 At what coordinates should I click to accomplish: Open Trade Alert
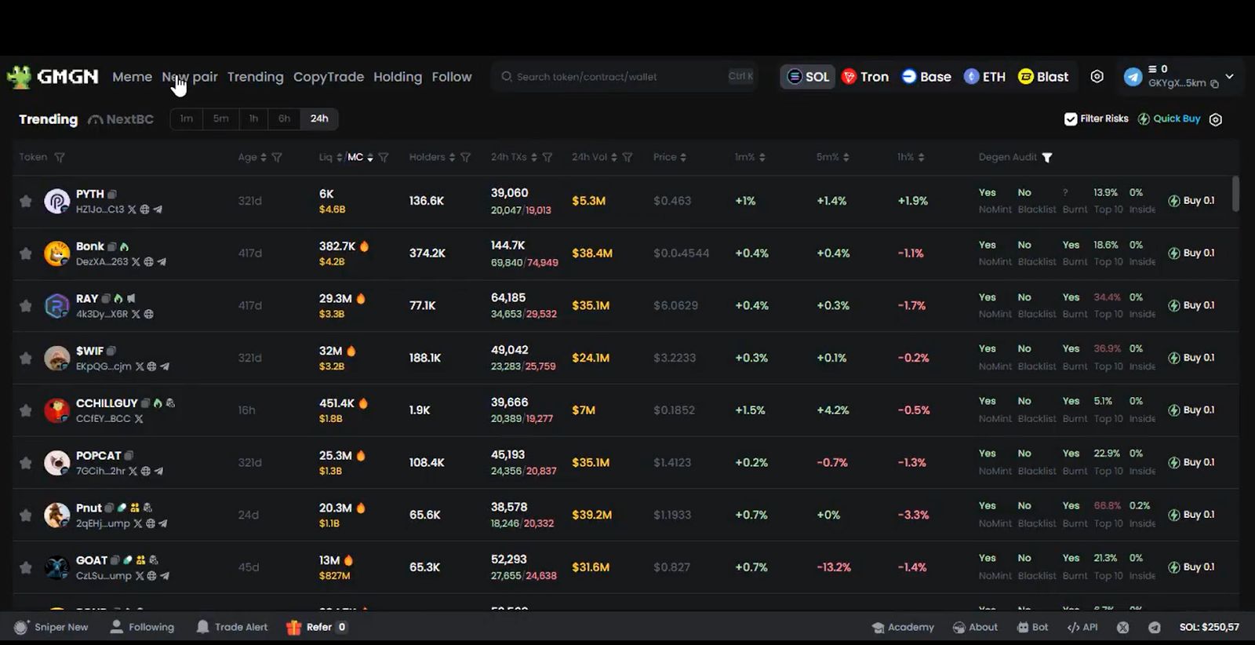tap(231, 627)
